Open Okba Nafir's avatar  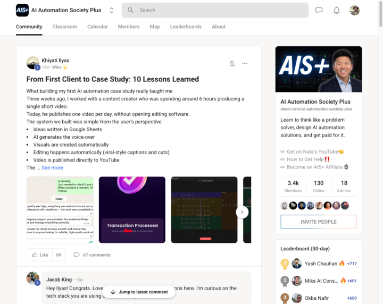tap(297, 298)
